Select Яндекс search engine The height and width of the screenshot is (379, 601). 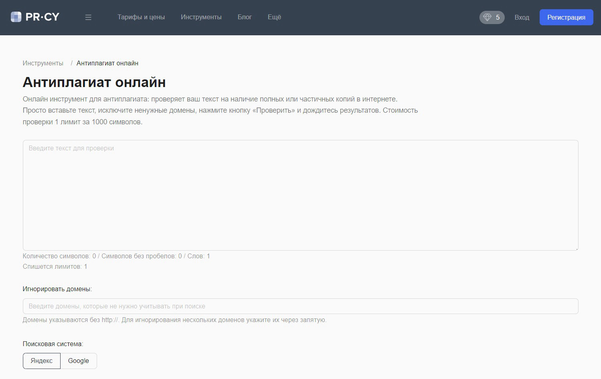[42, 361]
